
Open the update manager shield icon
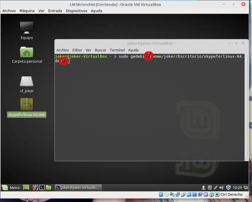228,188
